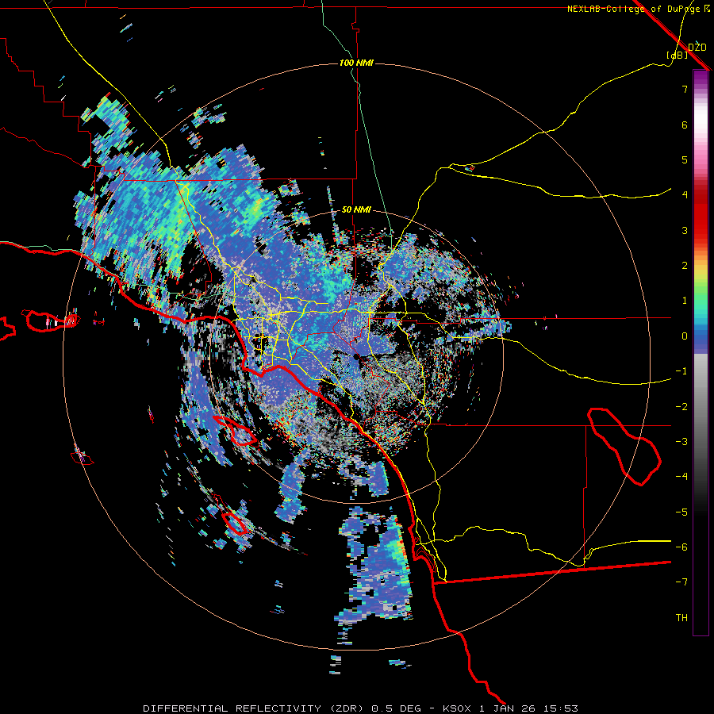The image size is (714, 714).
Task: Click the KSOX station identifier in caption
Action: (x=457, y=708)
